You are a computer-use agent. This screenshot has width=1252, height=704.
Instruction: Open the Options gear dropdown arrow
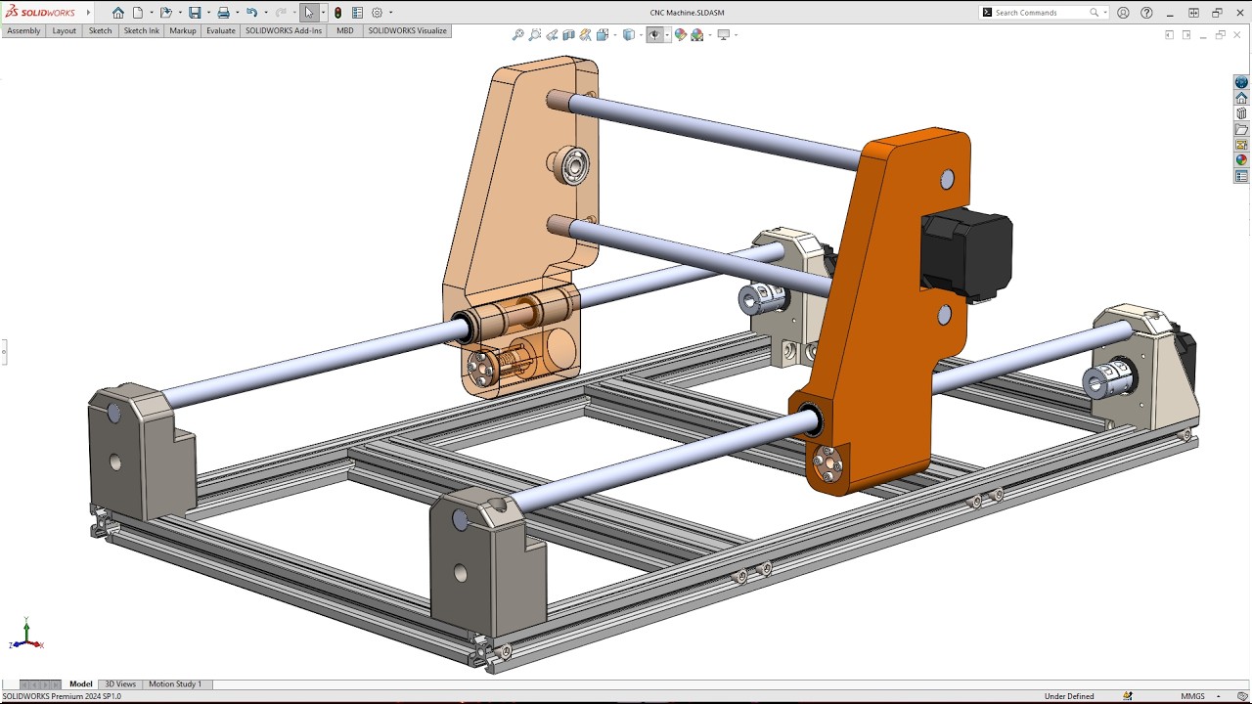click(390, 13)
